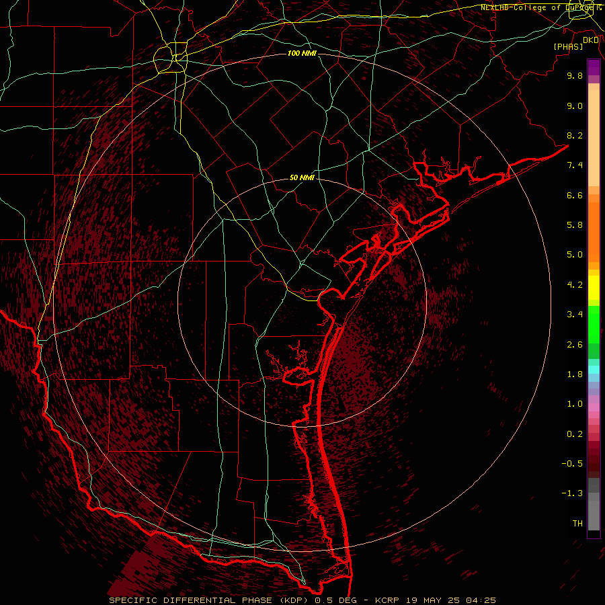Click the -0.5 value on color scale

point(572,464)
